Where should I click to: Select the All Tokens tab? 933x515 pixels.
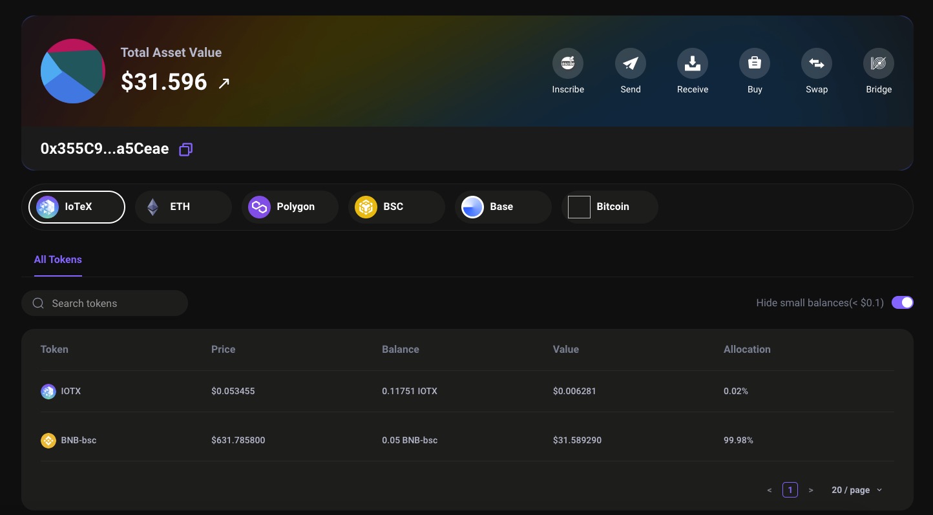tap(58, 260)
